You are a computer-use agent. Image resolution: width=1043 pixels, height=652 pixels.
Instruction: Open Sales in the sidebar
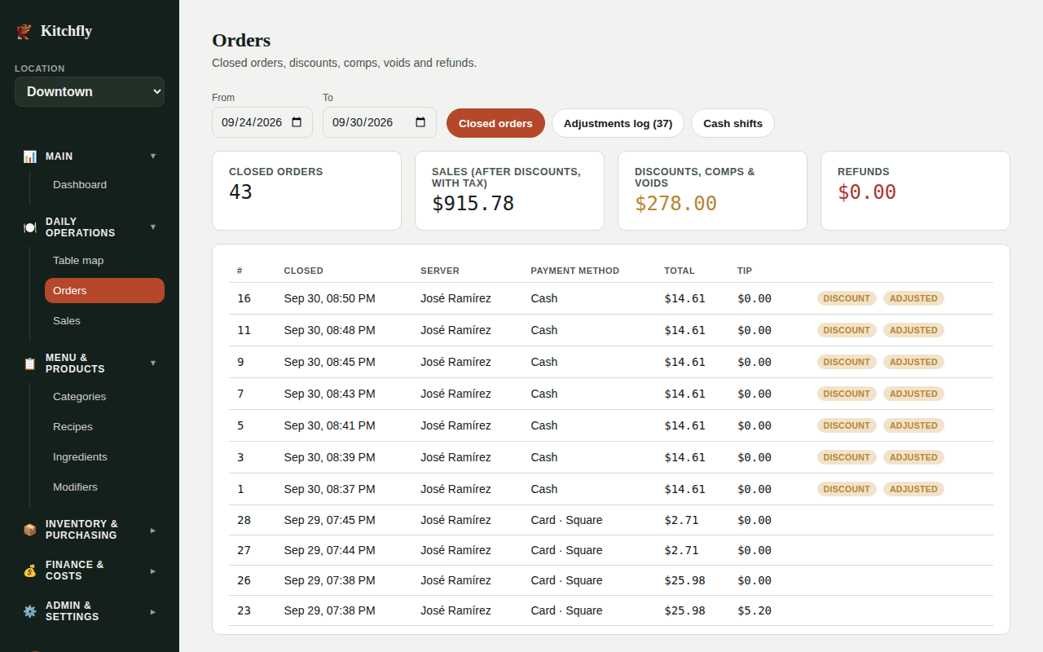(x=104, y=321)
